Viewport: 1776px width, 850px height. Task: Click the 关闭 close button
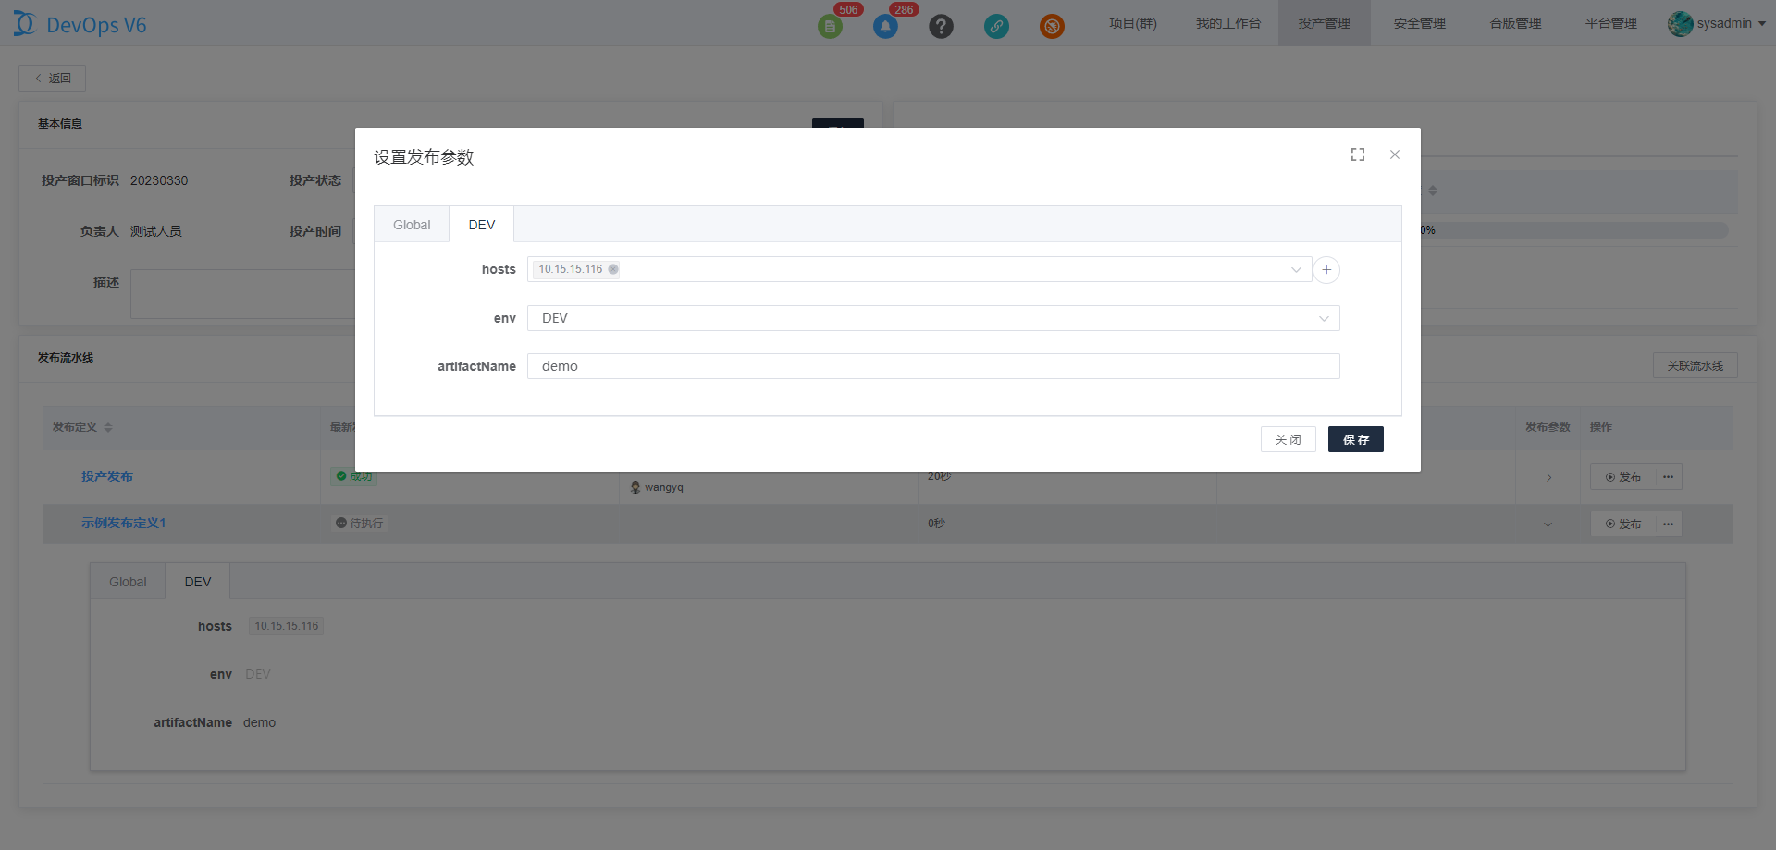1288,439
